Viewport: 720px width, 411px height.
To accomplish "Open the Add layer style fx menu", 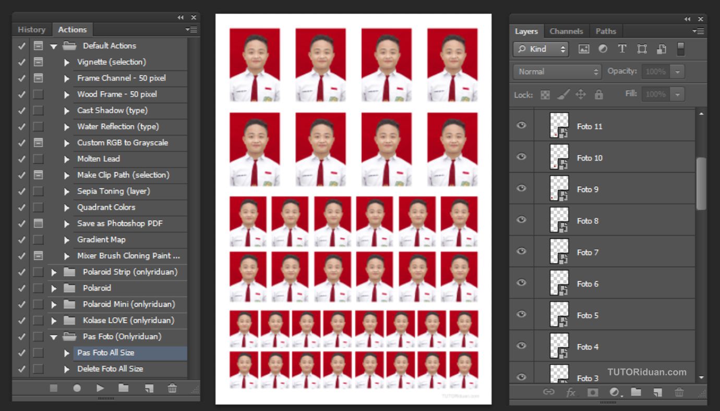I will click(571, 392).
